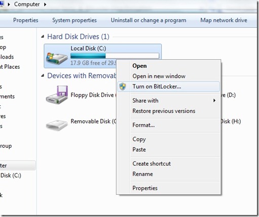
Task: Click Properties in the command toolbar
Action: tap(26, 20)
